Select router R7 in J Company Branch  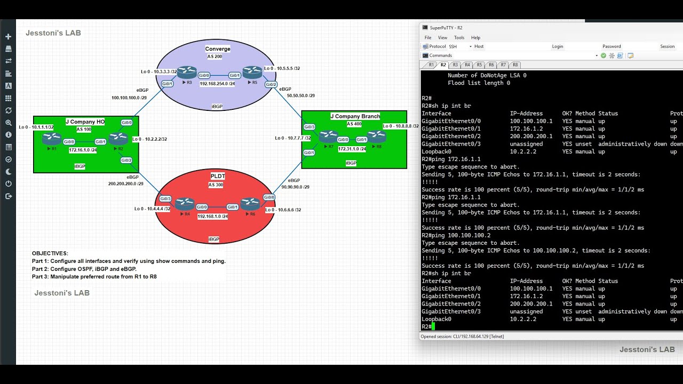point(329,136)
